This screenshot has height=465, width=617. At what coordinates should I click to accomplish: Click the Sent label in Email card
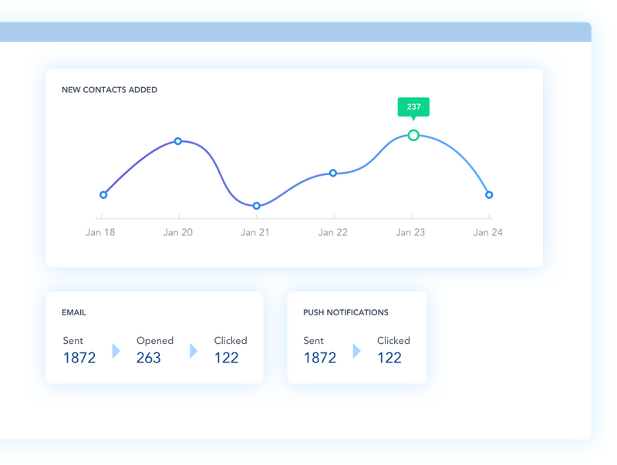(x=72, y=341)
